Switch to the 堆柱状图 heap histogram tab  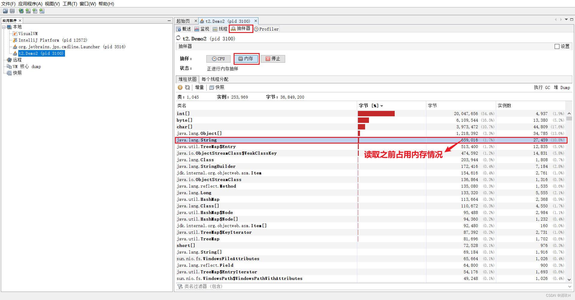[187, 79]
